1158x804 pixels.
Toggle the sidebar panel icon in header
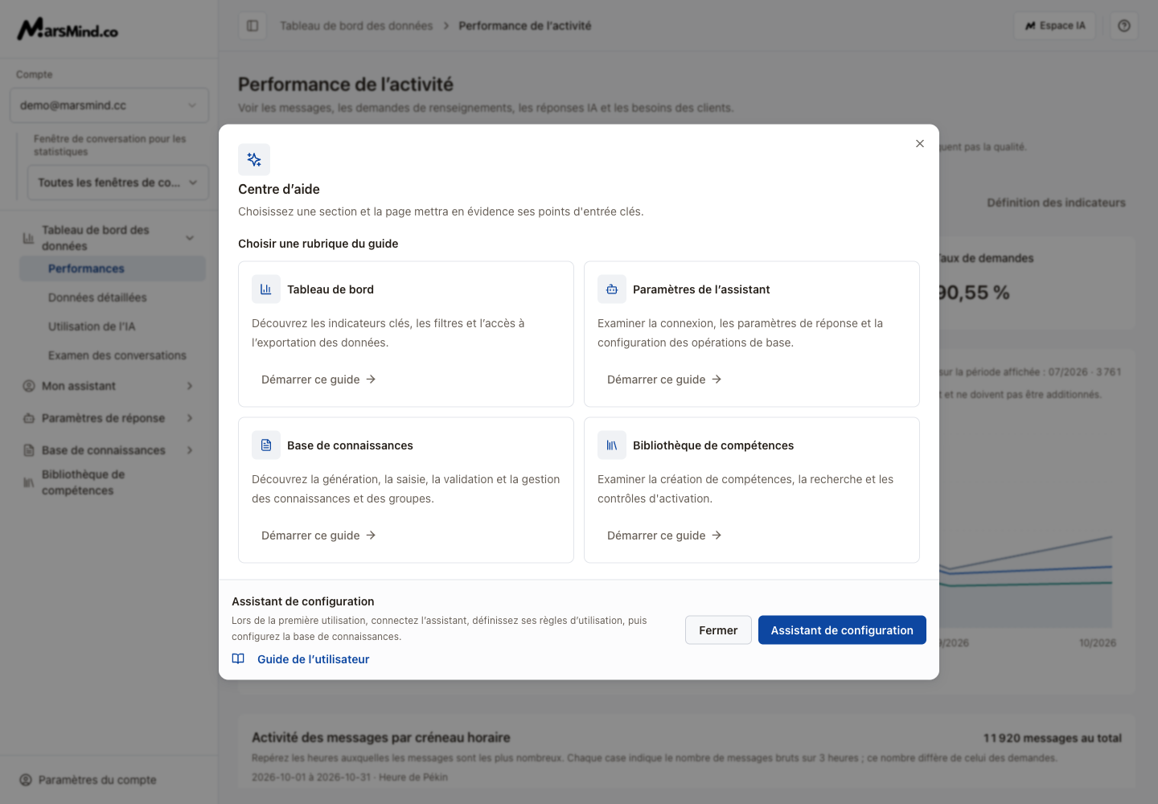[253, 26]
